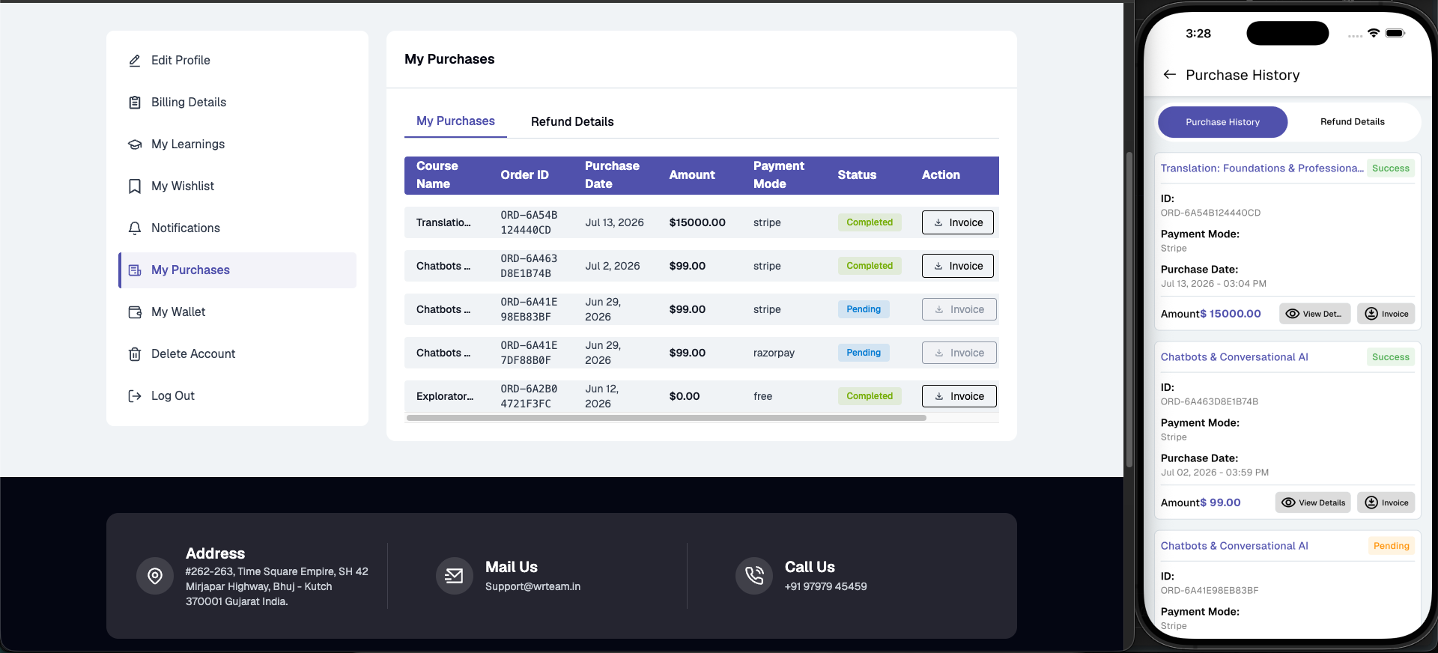
Task: Click the Purchase Date column header
Action: (x=612, y=175)
